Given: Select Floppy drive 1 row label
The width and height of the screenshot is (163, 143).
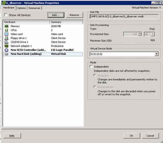Looking at the screenshot, I should pyautogui.click(x=19, y=38).
